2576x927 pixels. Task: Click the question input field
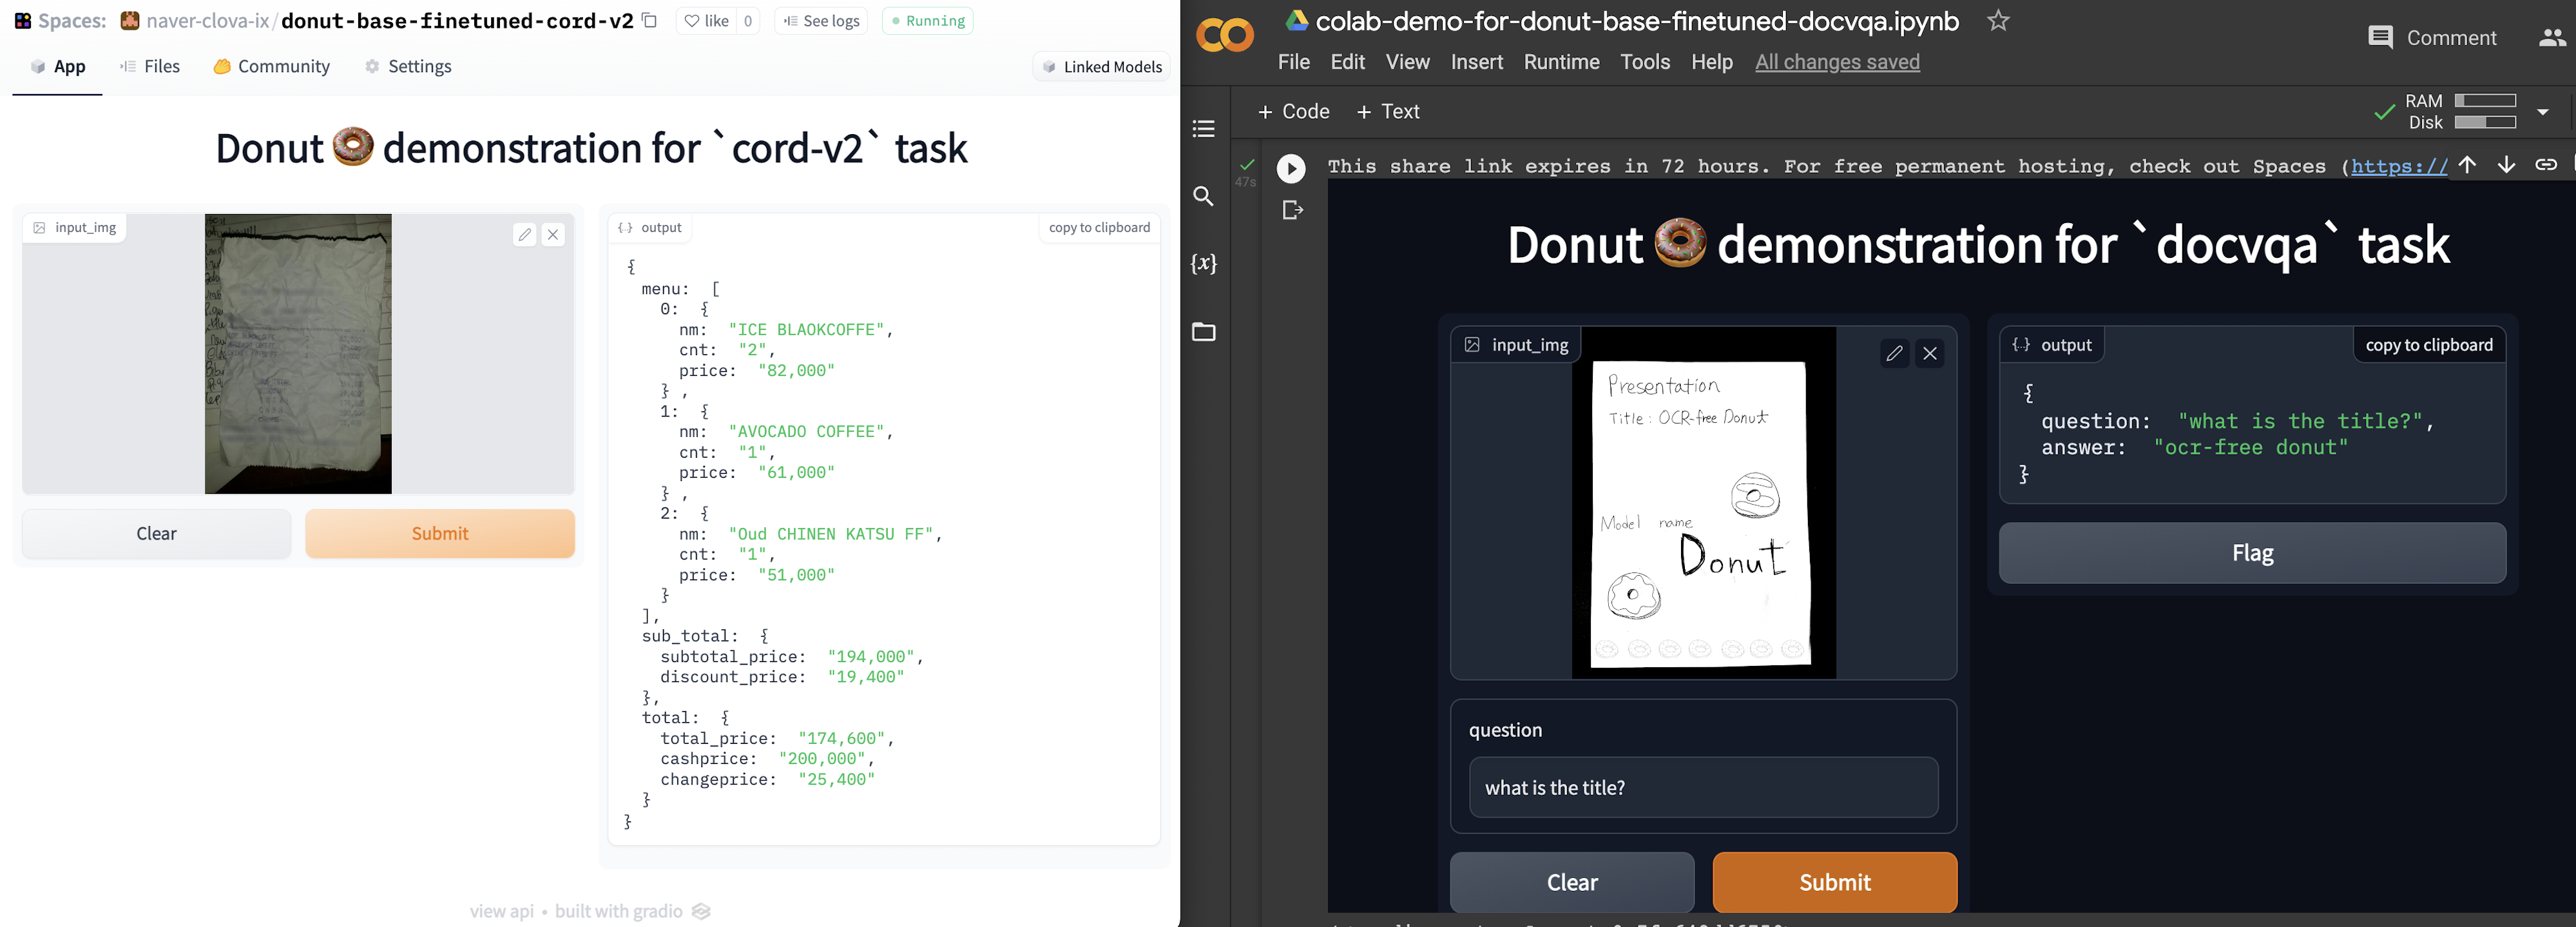(1703, 788)
